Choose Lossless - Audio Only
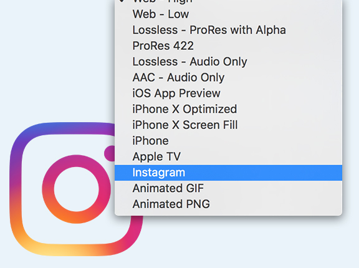This screenshot has width=359, height=268. click(228, 62)
